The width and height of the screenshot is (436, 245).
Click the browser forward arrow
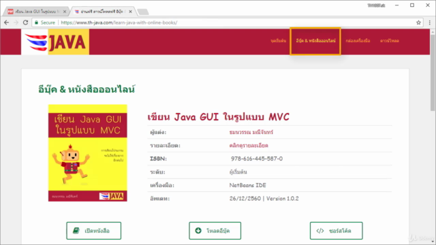coord(16,22)
